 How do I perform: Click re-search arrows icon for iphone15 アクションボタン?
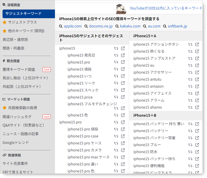point(190,44)
